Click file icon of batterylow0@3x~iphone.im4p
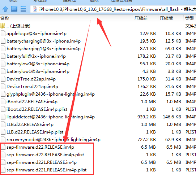This screenshot has height=179, width=196. tap(3, 64)
